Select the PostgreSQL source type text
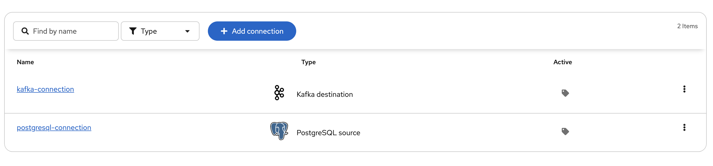Viewport: 713px width, 166px height. click(328, 133)
